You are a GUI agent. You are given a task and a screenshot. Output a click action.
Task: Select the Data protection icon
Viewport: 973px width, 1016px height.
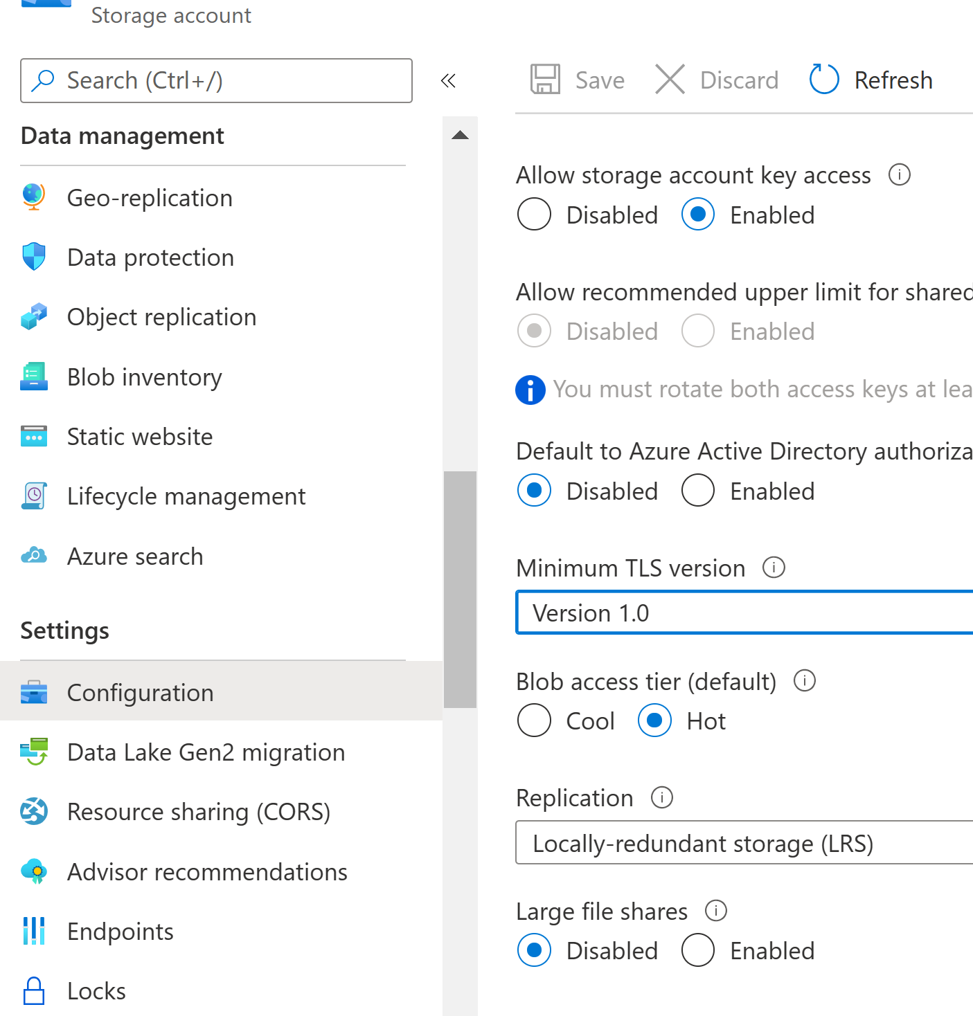(33, 257)
